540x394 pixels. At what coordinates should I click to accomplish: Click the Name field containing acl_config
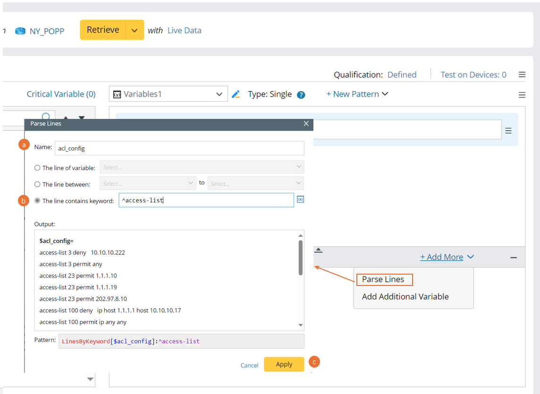pos(179,148)
